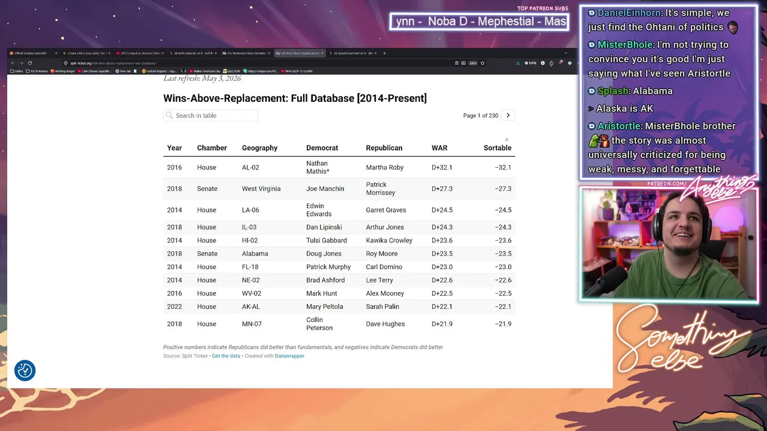
Task: Toggle sort on the Sortable column
Action: click(x=497, y=148)
